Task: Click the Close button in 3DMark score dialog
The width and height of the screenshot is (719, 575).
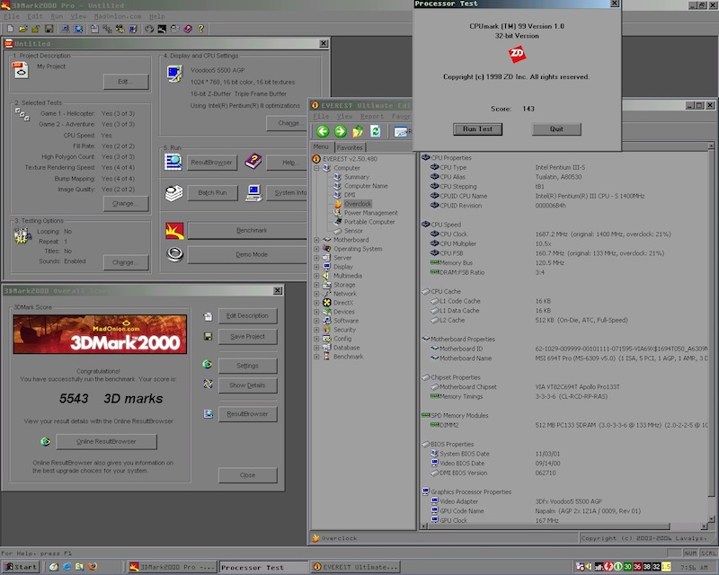Action: [248, 475]
